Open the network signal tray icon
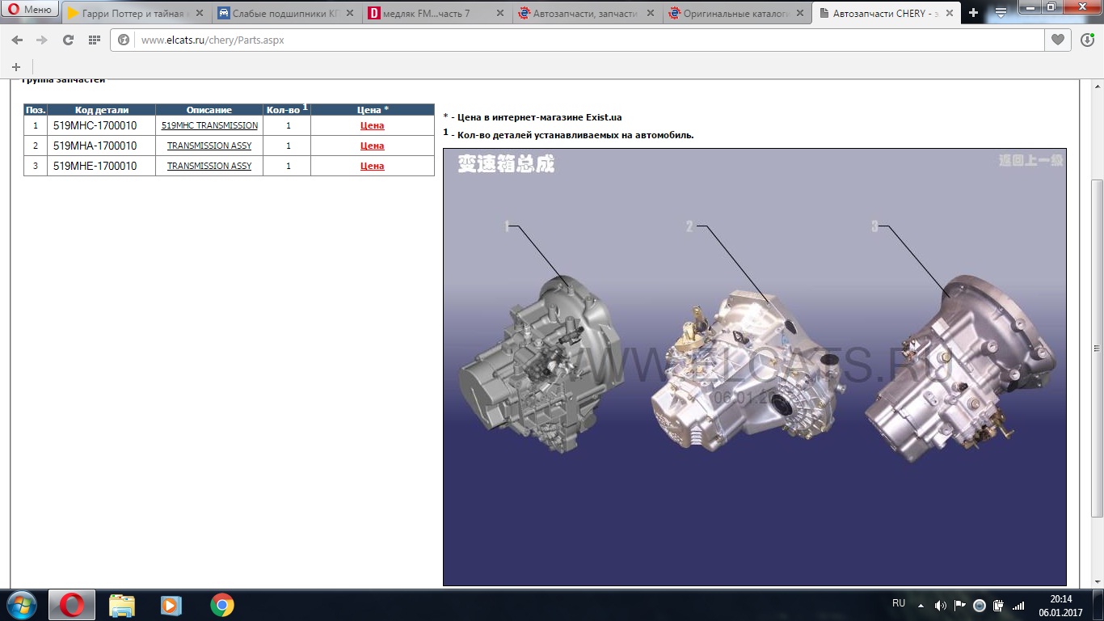This screenshot has width=1104, height=621. [x=1018, y=605]
